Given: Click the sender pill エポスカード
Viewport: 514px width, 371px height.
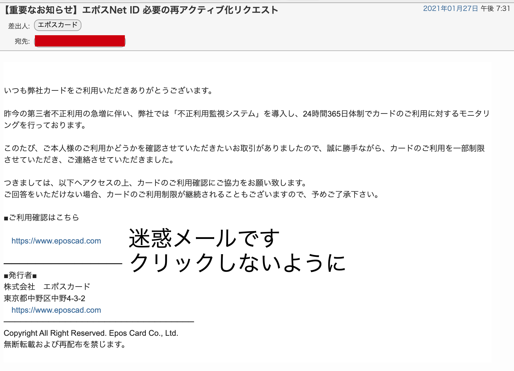Looking at the screenshot, I should coord(58,25).
